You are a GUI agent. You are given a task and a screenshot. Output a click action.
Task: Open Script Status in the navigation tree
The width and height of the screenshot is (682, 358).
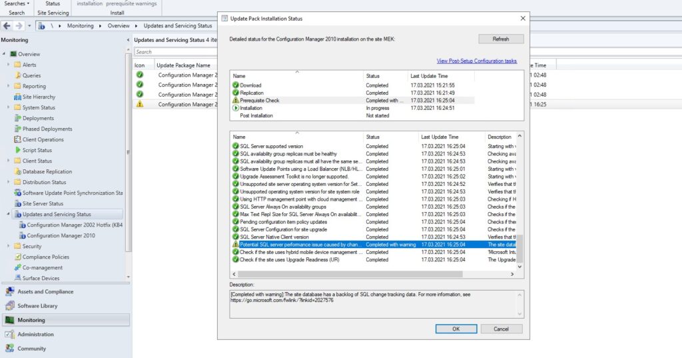pos(37,150)
